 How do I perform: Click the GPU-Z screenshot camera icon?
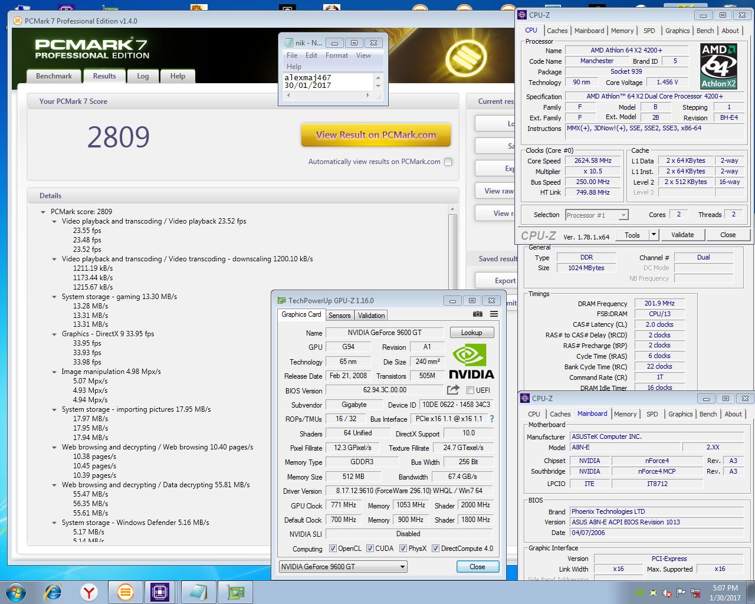pyautogui.click(x=478, y=314)
